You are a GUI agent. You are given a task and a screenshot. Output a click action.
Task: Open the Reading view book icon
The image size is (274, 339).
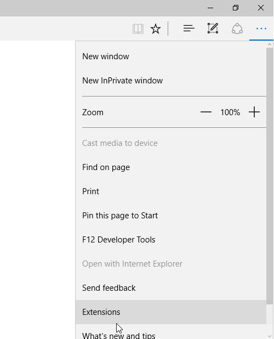point(138,29)
